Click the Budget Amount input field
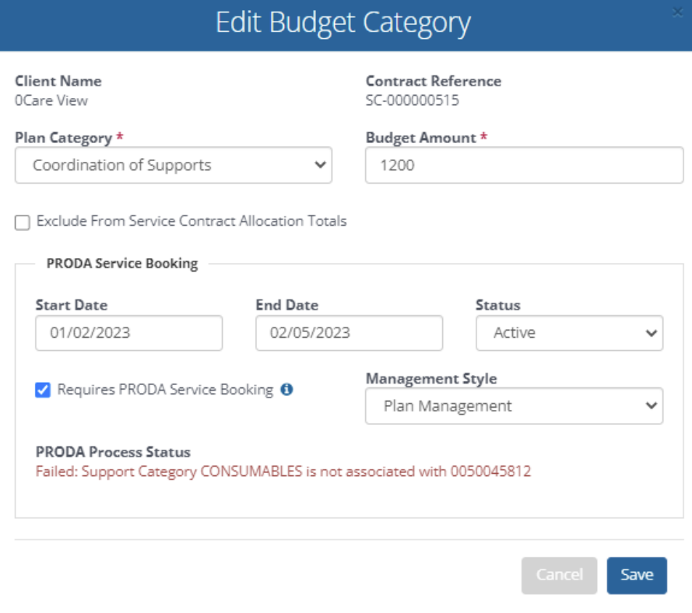 525,165
